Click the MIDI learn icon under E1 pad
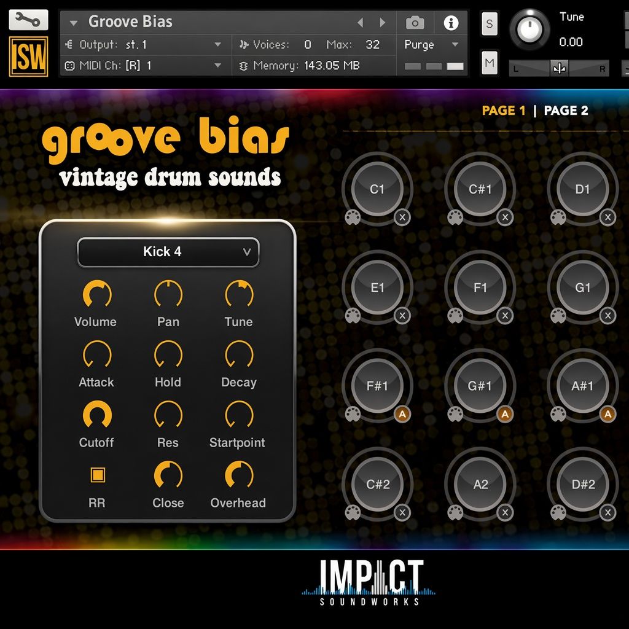This screenshot has width=629, height=629. coord(353,316)
